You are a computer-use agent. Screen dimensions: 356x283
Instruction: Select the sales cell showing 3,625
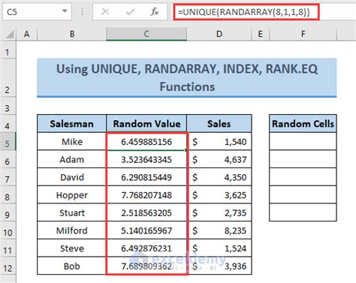coord(219,195)
